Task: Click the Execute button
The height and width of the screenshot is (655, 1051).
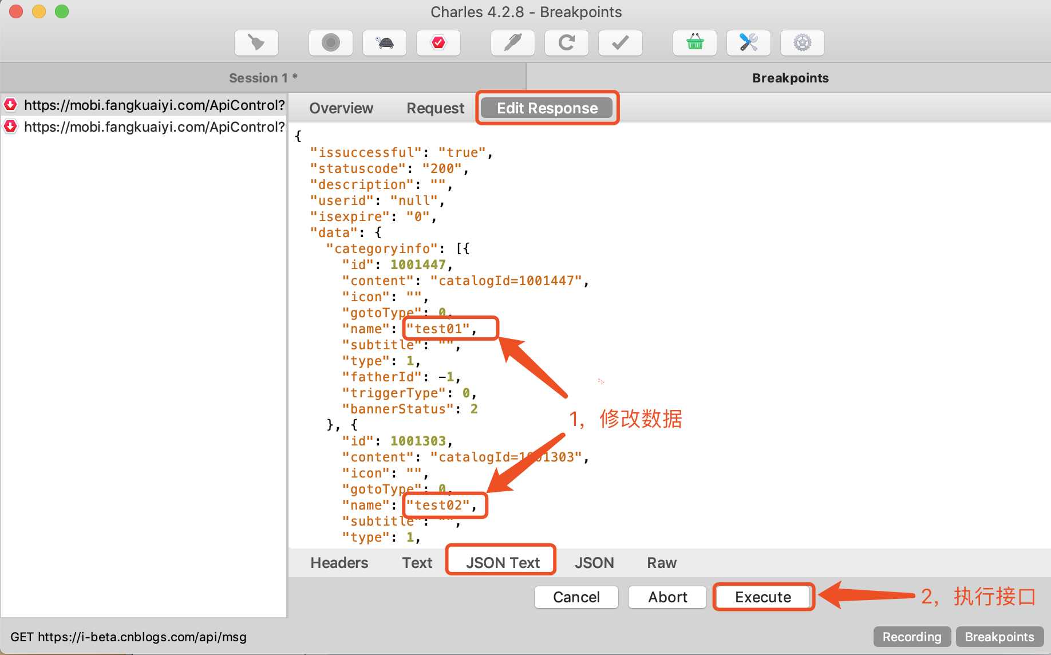Action: [x=763, y=597]
